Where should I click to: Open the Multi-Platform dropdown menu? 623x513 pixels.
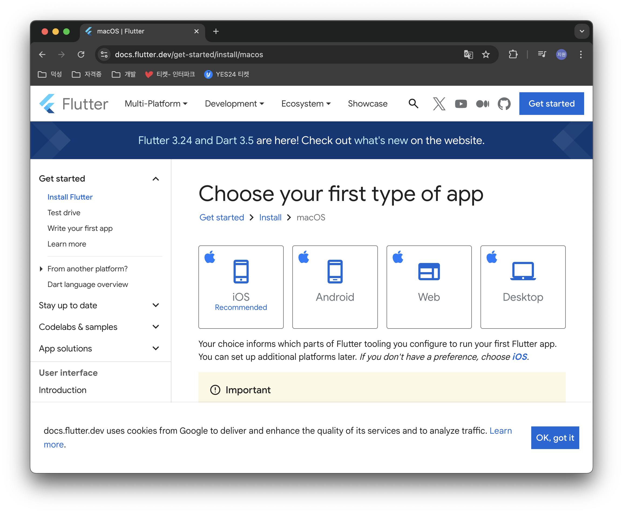click(x=156, y=104)
